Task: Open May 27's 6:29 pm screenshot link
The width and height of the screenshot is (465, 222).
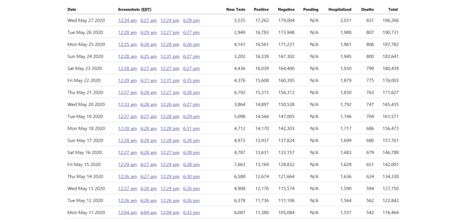Action: [191, 21]
